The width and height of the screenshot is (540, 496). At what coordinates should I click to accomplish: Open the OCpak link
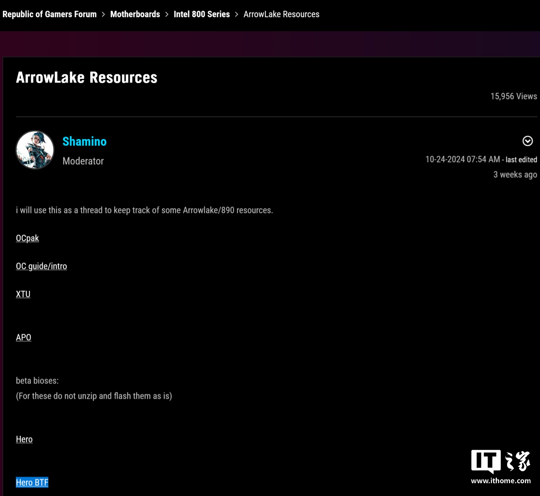27,238
